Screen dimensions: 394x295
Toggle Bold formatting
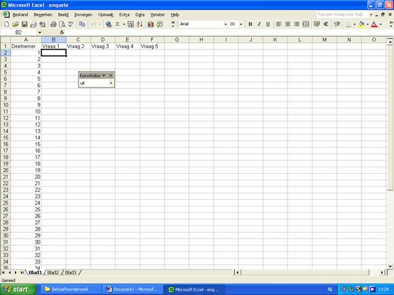click(x=250, y=24)
